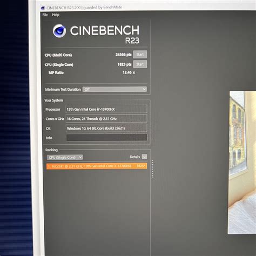The height and width of the screenshot is (256, 256).
Task: Click the 'MP Ratio' label
Action: pyautogui.click(x=56, y=73)
